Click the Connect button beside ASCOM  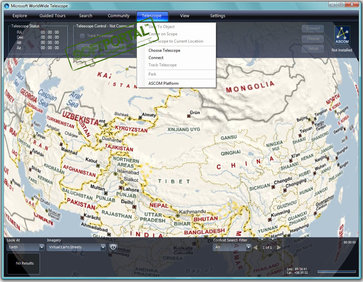(x=313, y=28)
